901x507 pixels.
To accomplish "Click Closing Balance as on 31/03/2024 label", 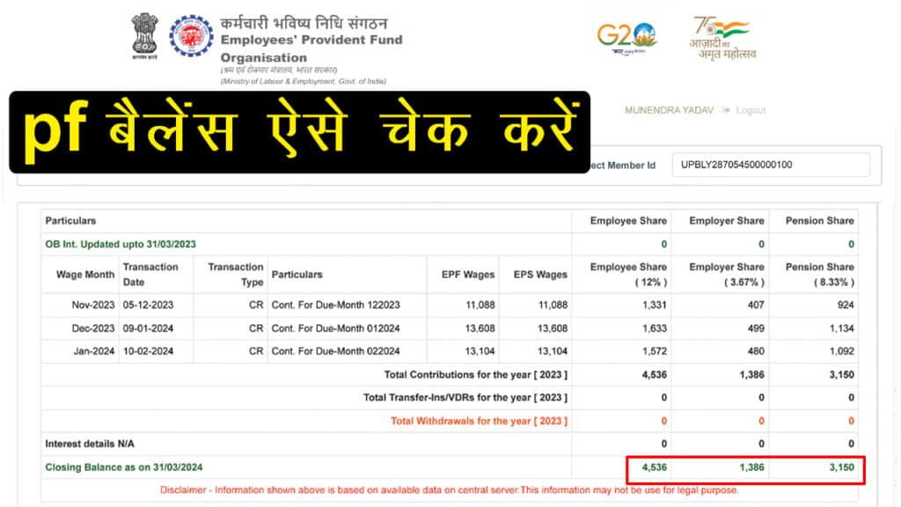I will (x=129, y=467).
